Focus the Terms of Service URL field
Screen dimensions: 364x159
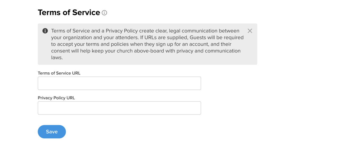click(119, 83)
